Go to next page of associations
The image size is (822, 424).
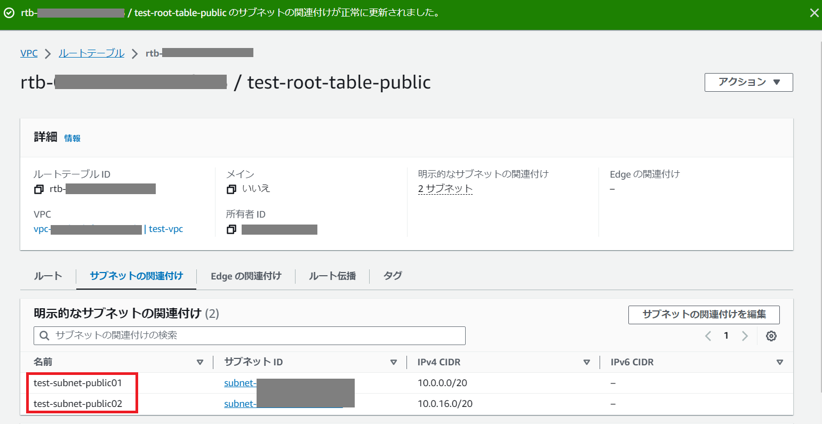point(745,336)
